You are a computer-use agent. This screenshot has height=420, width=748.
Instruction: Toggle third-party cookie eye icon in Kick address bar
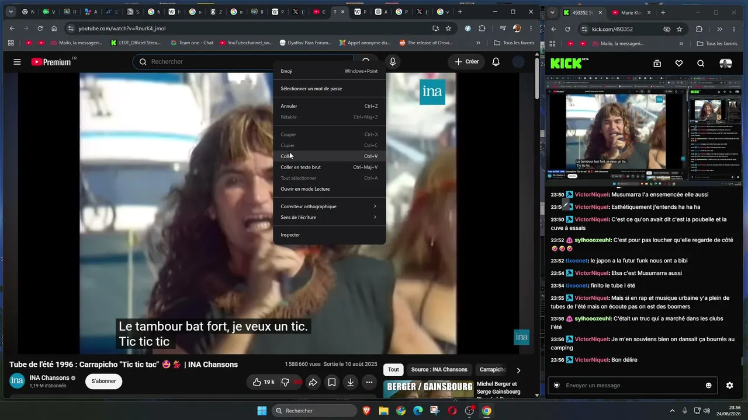point(667,29)
